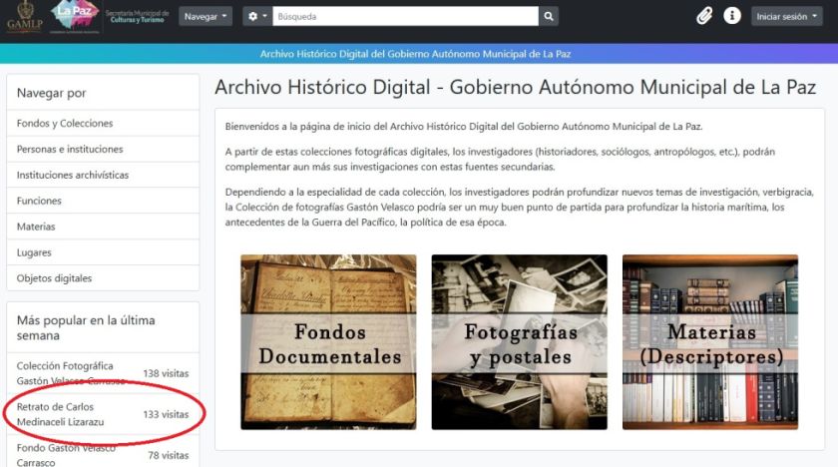This screenshot has height=467, width=838.
Task: Open the clipboard paperclip icon
Action: click(704, 16)
